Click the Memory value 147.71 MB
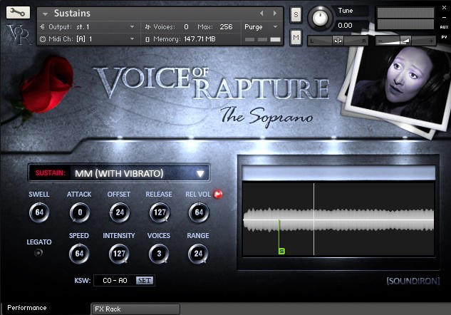The height and width of the screenshot is (315, 451). (199, 38)
